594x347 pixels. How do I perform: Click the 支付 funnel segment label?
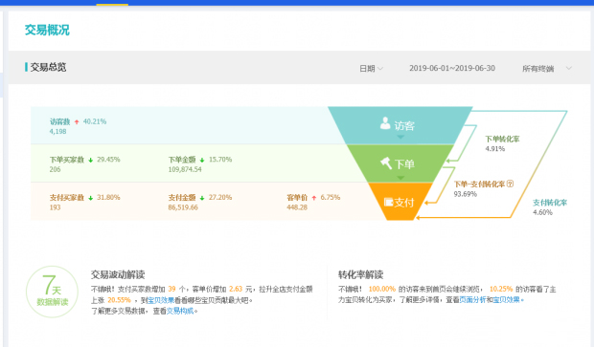[x=404, y=203]
